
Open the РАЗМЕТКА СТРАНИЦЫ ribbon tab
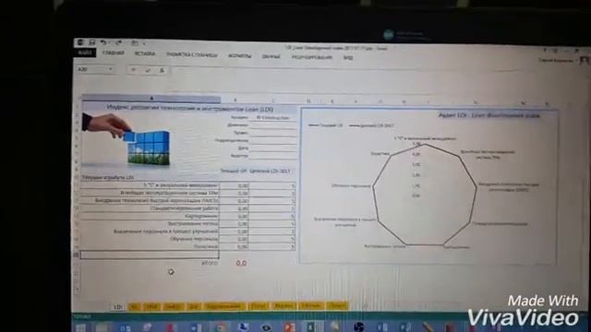192,55
